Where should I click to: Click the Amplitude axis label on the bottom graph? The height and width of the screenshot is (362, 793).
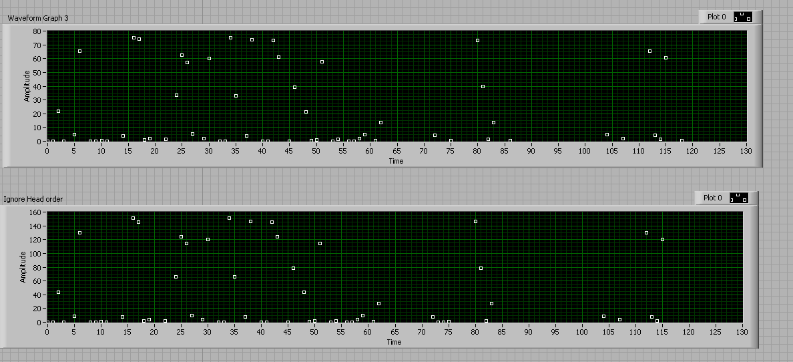(23, 267)
